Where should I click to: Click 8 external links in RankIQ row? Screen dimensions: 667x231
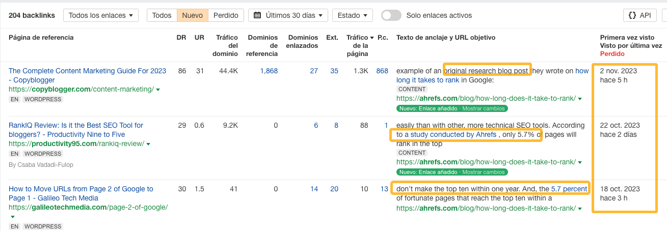point(336,125)
